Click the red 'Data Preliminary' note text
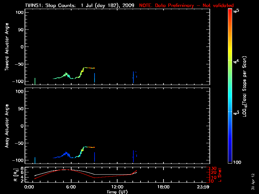 coord(186,5)
